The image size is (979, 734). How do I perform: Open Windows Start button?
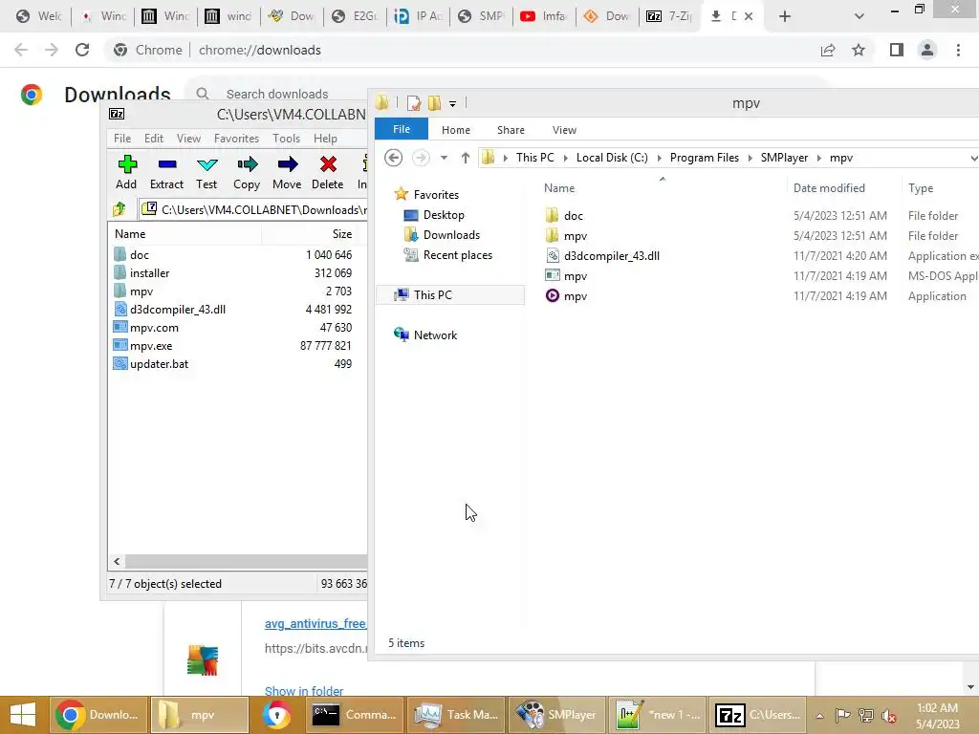[23, 715]
